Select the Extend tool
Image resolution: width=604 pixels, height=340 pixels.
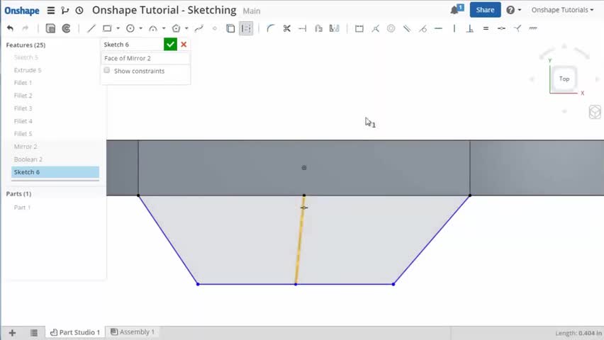tap(303, 28)
